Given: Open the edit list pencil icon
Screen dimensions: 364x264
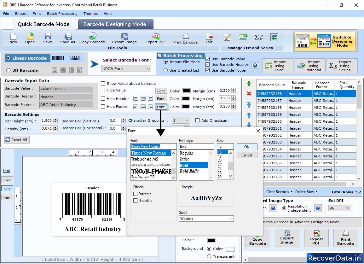Looking at the screenshot, I should pos(228,37).
